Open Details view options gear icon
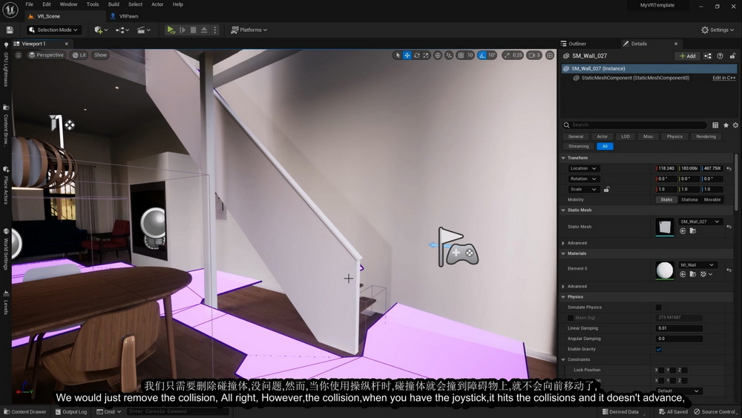The width and height of the screenshot is (742, 418). pyautogui.click(x=735, y=125)
